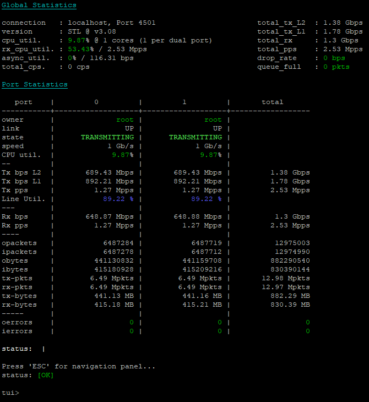Click port 0 obytes 441130832
The width and height of the screenshot is (369, 402).
coord(114,260)
